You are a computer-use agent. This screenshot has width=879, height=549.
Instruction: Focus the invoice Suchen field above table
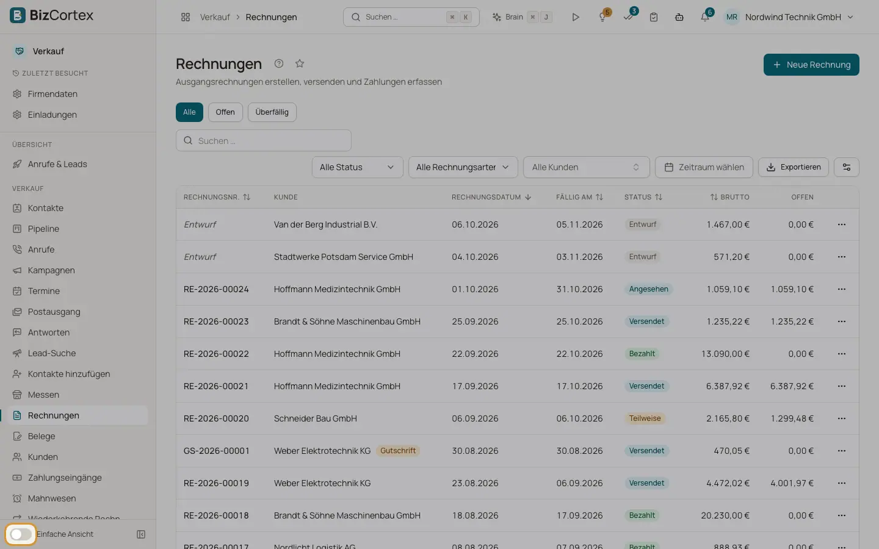coord(264,140)
